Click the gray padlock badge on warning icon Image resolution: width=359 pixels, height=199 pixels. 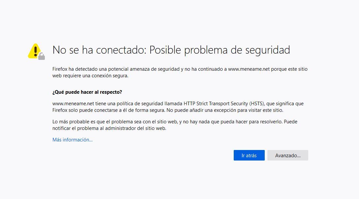pyautogui.click(x=42, y=56)
